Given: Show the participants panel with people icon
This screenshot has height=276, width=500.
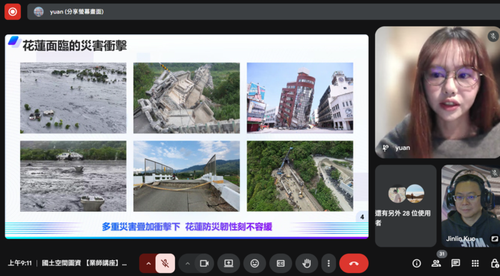Looking at the screenshot, I should 436,263.
